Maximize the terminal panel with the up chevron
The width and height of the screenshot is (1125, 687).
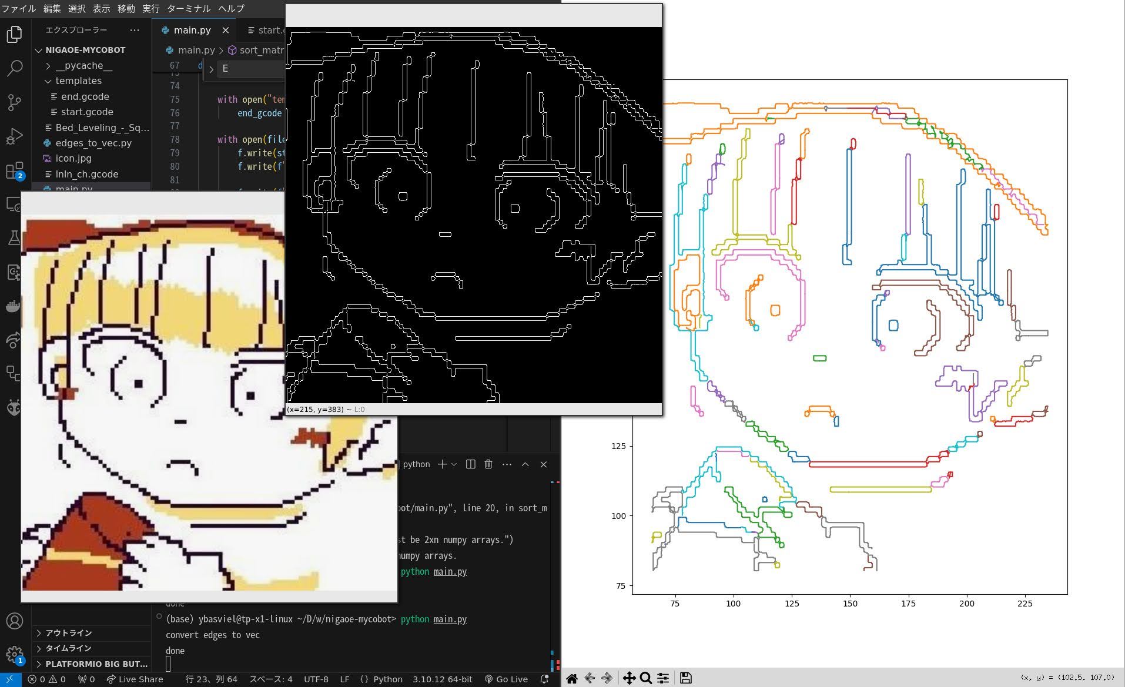[525, 464]
